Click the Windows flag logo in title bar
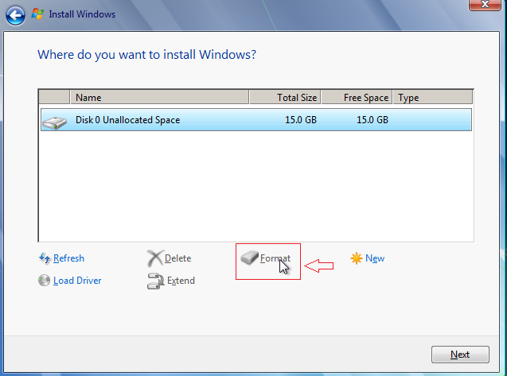 tap(37, 14)
